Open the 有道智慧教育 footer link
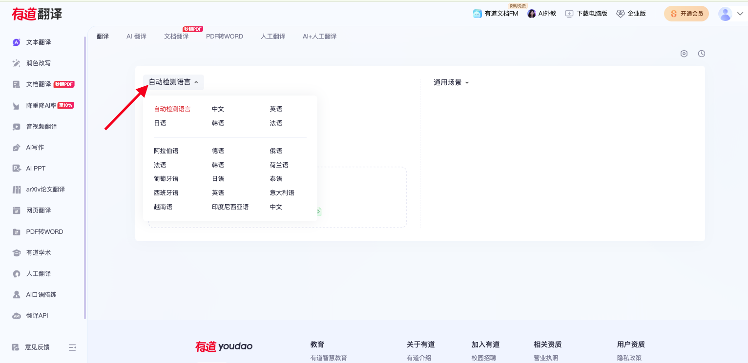Image resolution: width=748 pixels, height=363 pixels. pos(329,358)
